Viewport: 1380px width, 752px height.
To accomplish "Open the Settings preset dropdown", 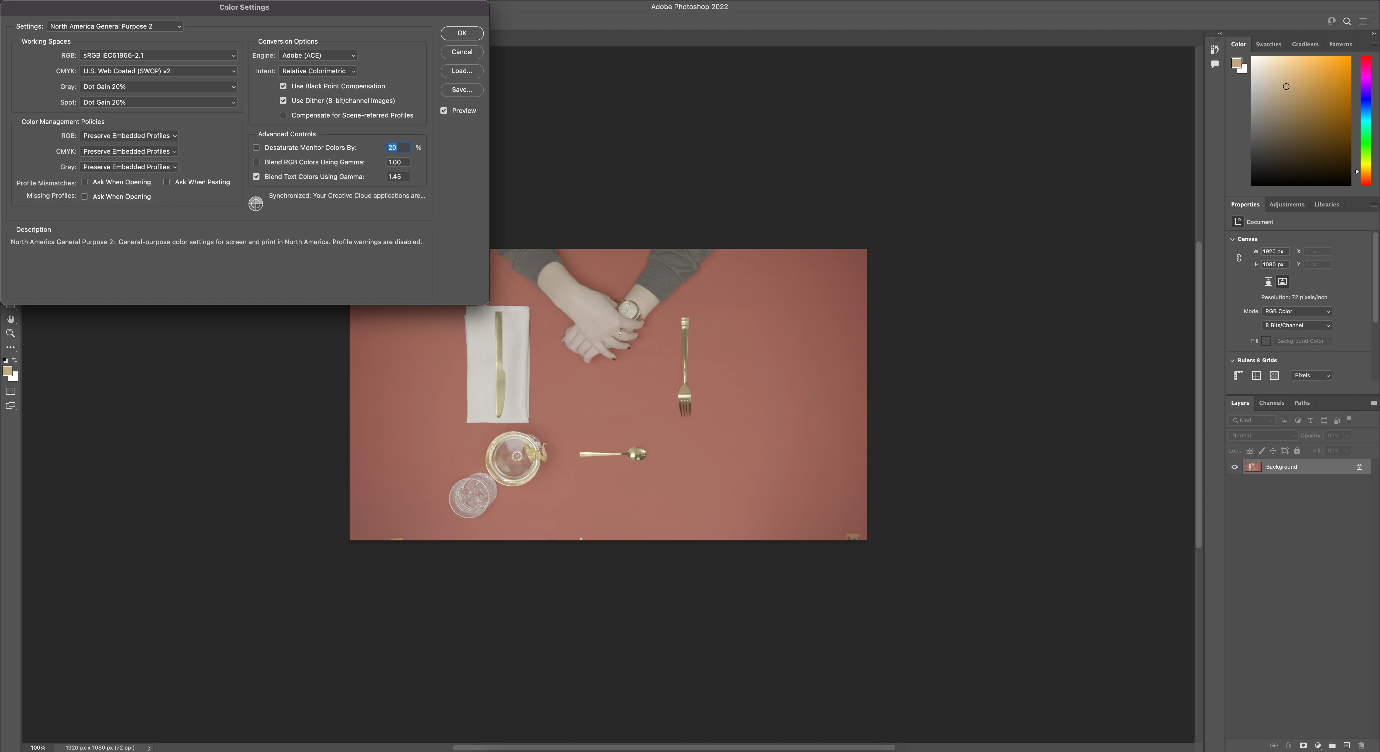I will 115,26.
